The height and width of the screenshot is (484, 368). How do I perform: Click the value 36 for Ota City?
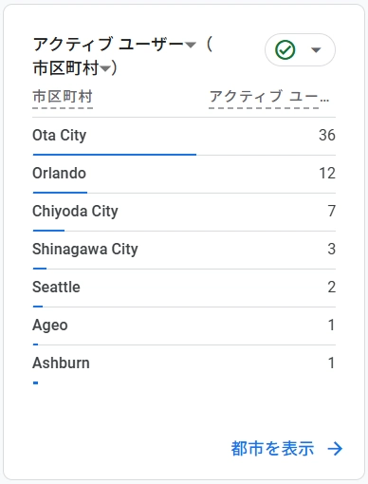pos(327,135)
